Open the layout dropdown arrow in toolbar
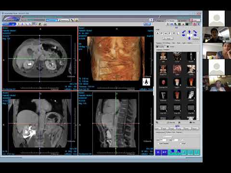 coord(36,24)
